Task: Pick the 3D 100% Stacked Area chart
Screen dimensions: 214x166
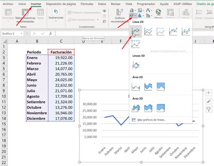Action: click(x=161, y=108)
